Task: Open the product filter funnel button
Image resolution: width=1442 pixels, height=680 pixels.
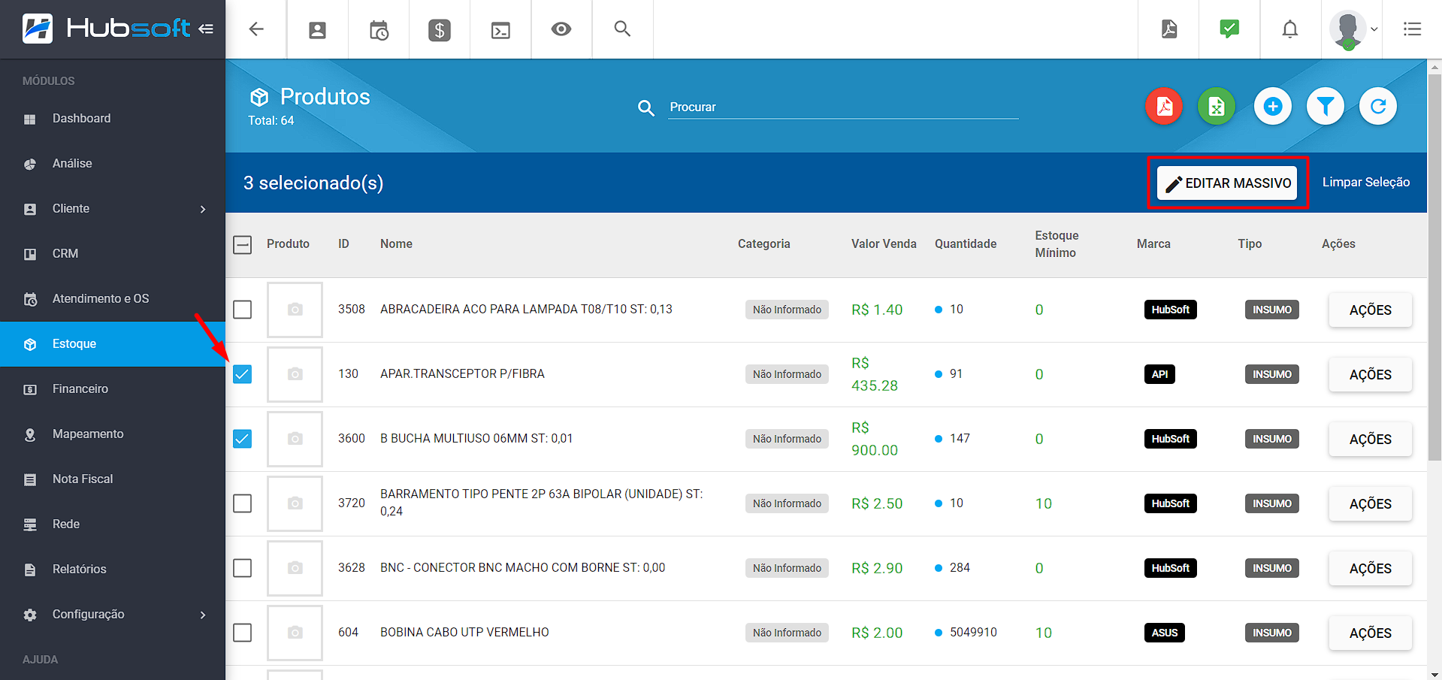Action: pyautogui.click(x=1326, y=107)
